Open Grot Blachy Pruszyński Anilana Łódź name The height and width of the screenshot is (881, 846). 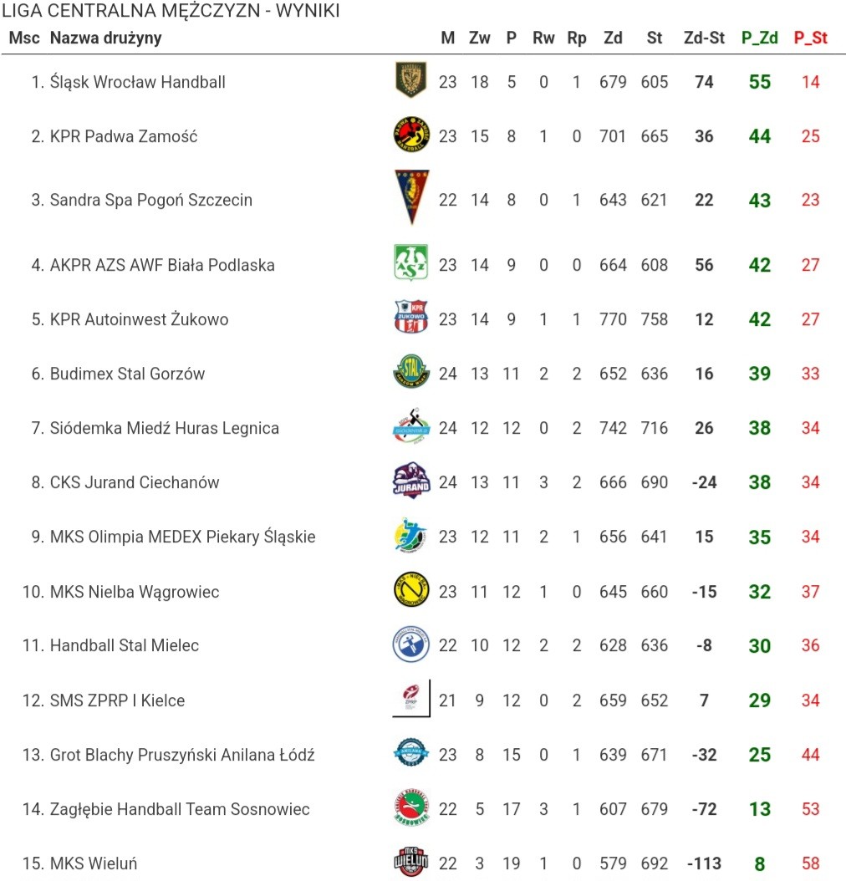182,755
